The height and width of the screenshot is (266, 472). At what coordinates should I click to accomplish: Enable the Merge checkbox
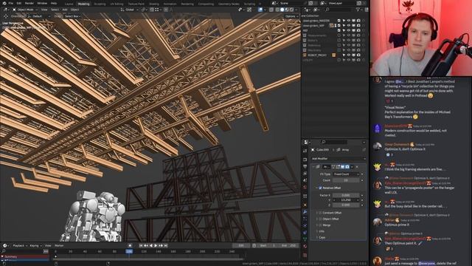click(x=320, y=225)
